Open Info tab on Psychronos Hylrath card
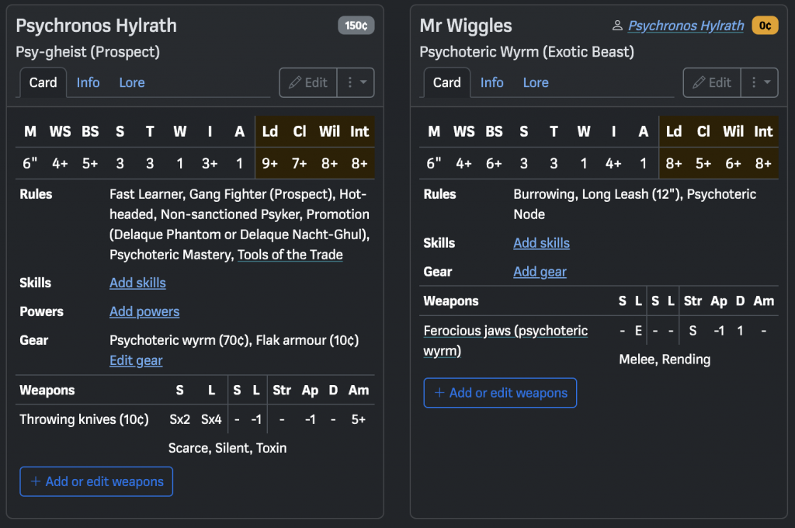 88,82
